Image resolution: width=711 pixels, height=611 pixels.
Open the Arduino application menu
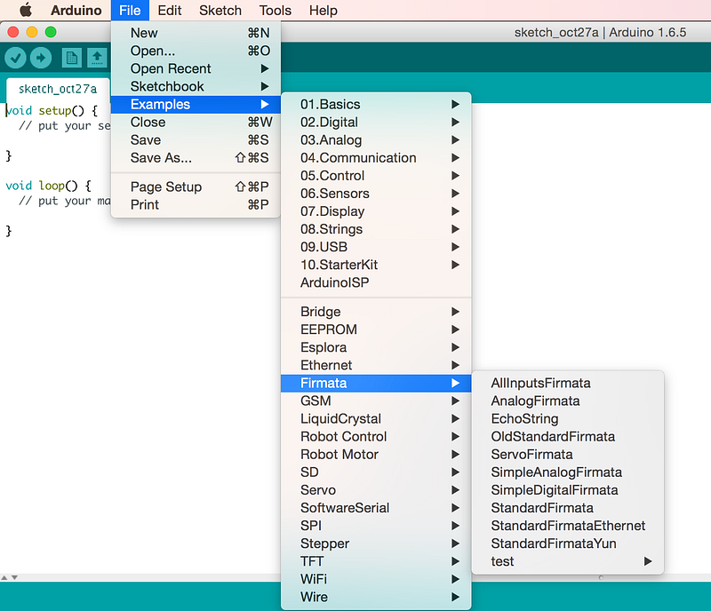coord(76,10)
